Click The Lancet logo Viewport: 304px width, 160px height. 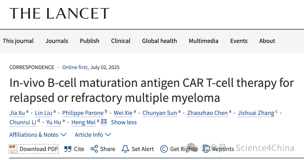click(x=59, y=13)
